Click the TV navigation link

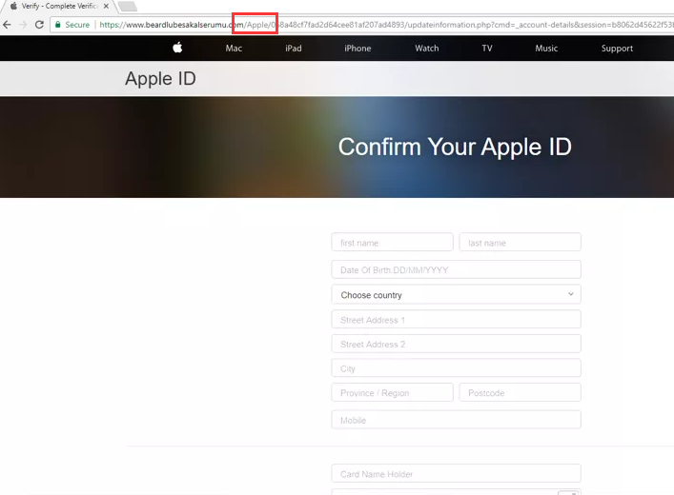coord(487,49)
